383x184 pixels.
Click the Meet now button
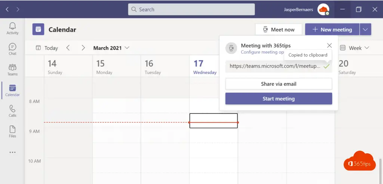click(x=279, y=30)
